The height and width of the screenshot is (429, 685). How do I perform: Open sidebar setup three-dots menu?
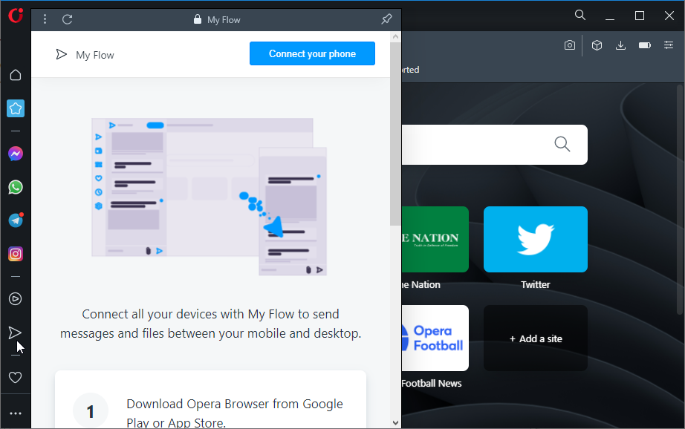[x=16, y=413]
